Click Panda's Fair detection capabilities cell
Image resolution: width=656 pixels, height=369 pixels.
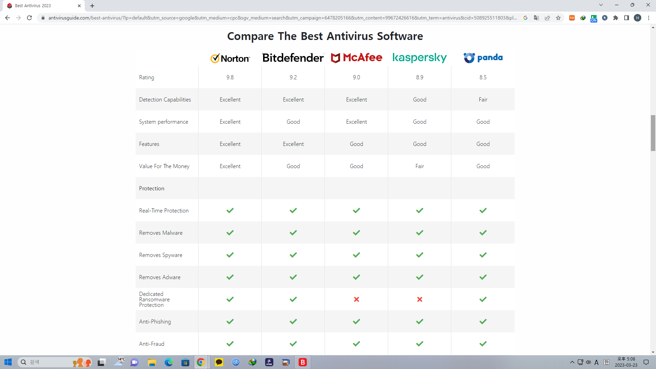coord(483,99)
